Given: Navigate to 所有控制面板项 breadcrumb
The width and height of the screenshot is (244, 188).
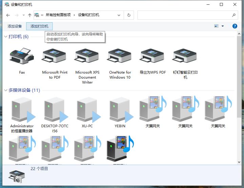Looking at the screenshot, I should pos(58,15).
